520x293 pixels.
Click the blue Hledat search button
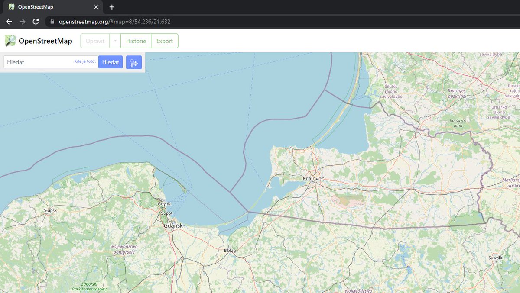[110, 62]
